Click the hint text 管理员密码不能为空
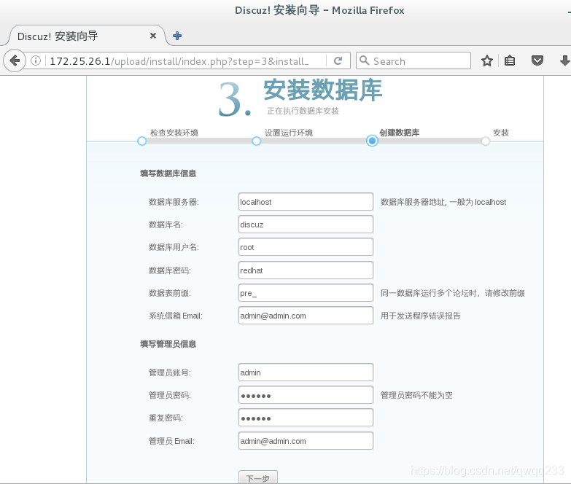Viewport: 571px width, 484px height. point(416,395)
